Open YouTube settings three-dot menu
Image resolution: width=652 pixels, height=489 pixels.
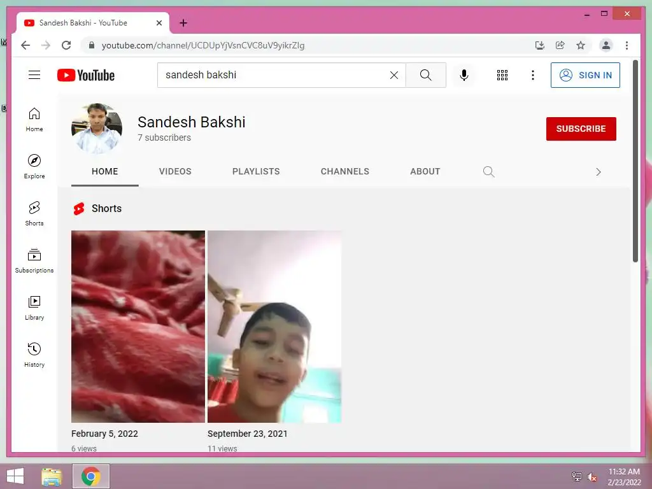pyautogui.click(x=533, y=75)
